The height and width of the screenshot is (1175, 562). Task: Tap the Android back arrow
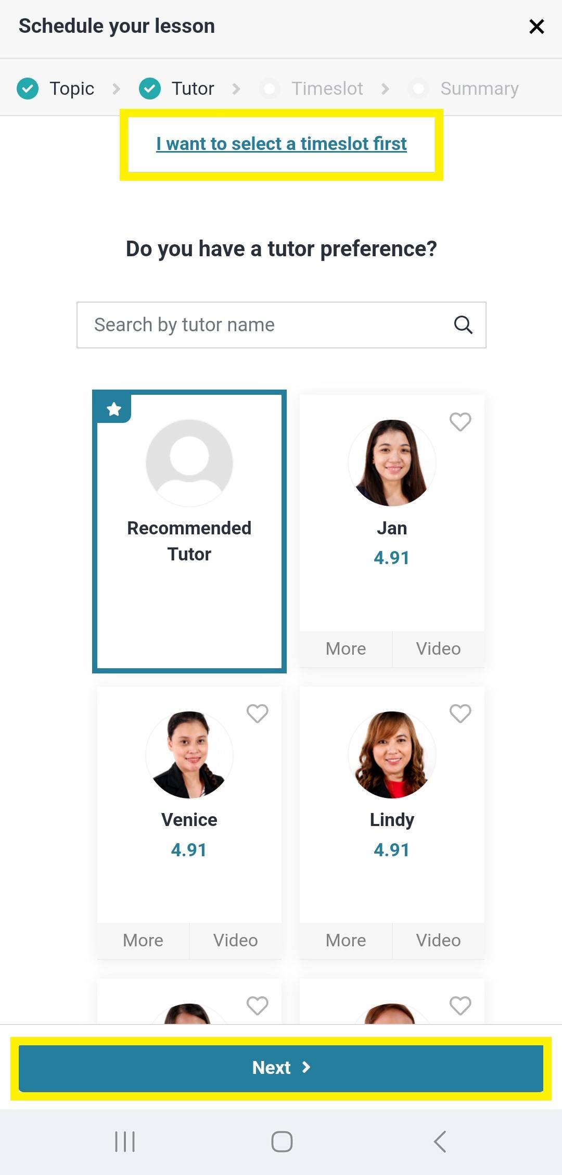click(x=440, y=1142)
